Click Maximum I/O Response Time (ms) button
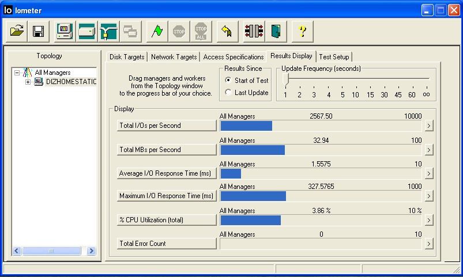The height and width of the screenshot is (277, 463). coord(167,196)
